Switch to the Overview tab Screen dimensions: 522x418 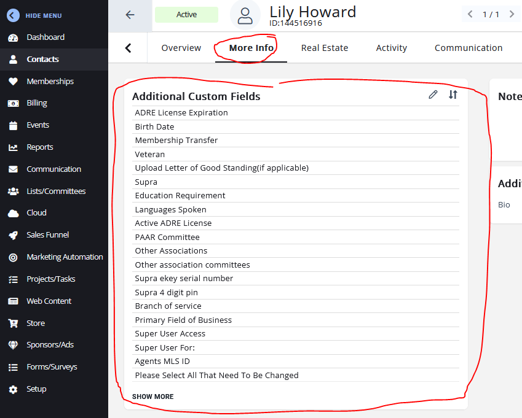coord(181,48)
